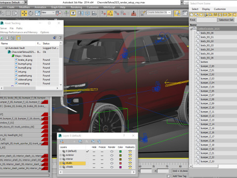237x178 pixels.
Task: Open Bitmap Performance and Memory menu
Action: (19, 32)
